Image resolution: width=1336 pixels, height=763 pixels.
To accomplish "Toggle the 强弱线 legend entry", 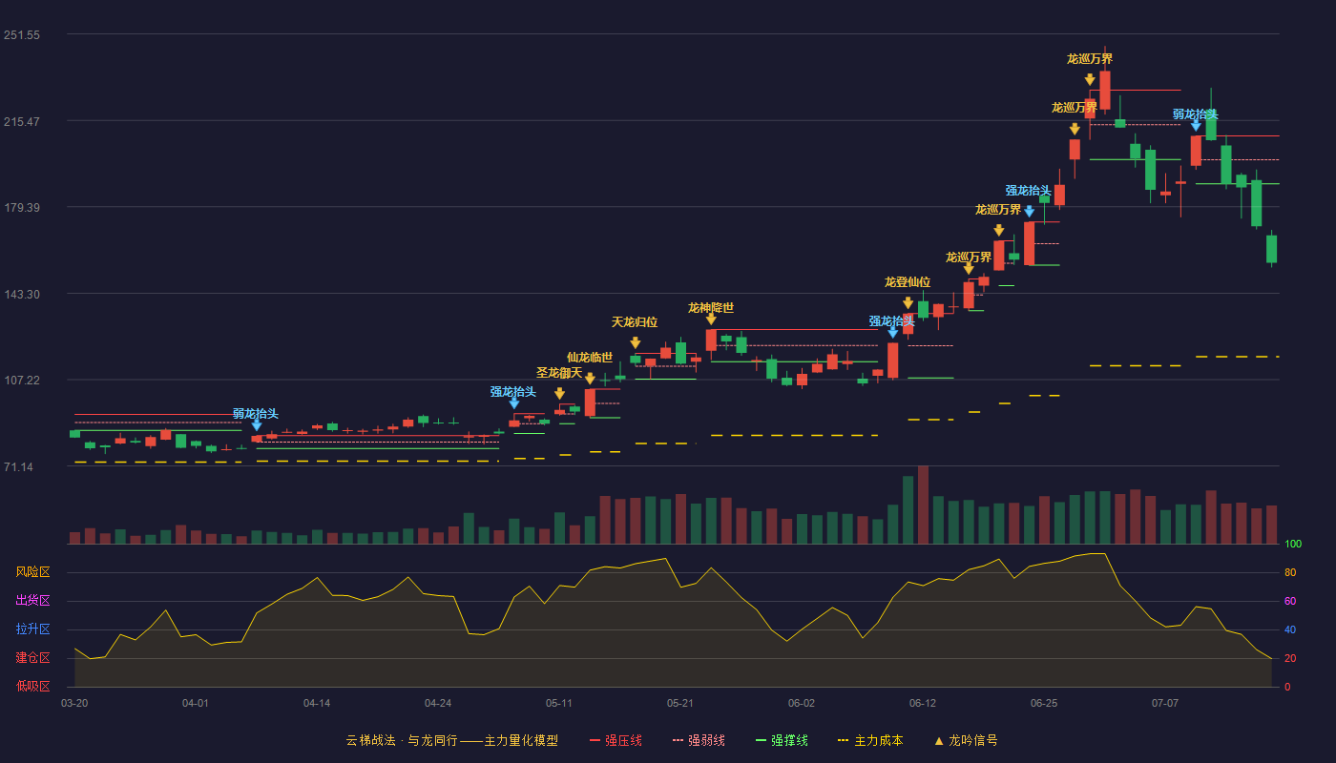I will 699,740.
